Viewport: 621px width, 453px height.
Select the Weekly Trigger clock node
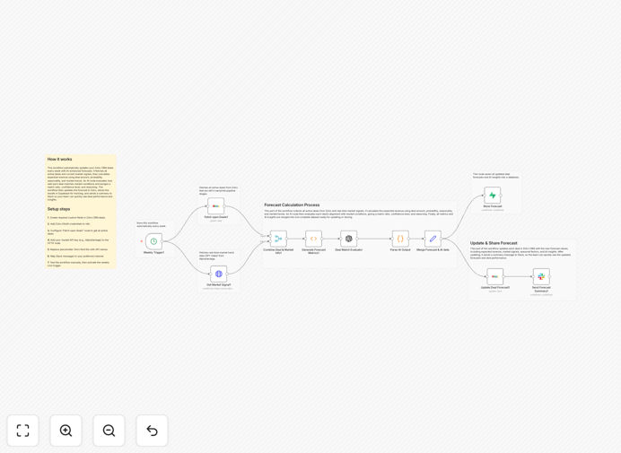(x=153, y=241)
